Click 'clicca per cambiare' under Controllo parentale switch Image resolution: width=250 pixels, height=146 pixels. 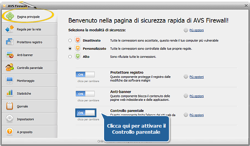click(88, 119)
